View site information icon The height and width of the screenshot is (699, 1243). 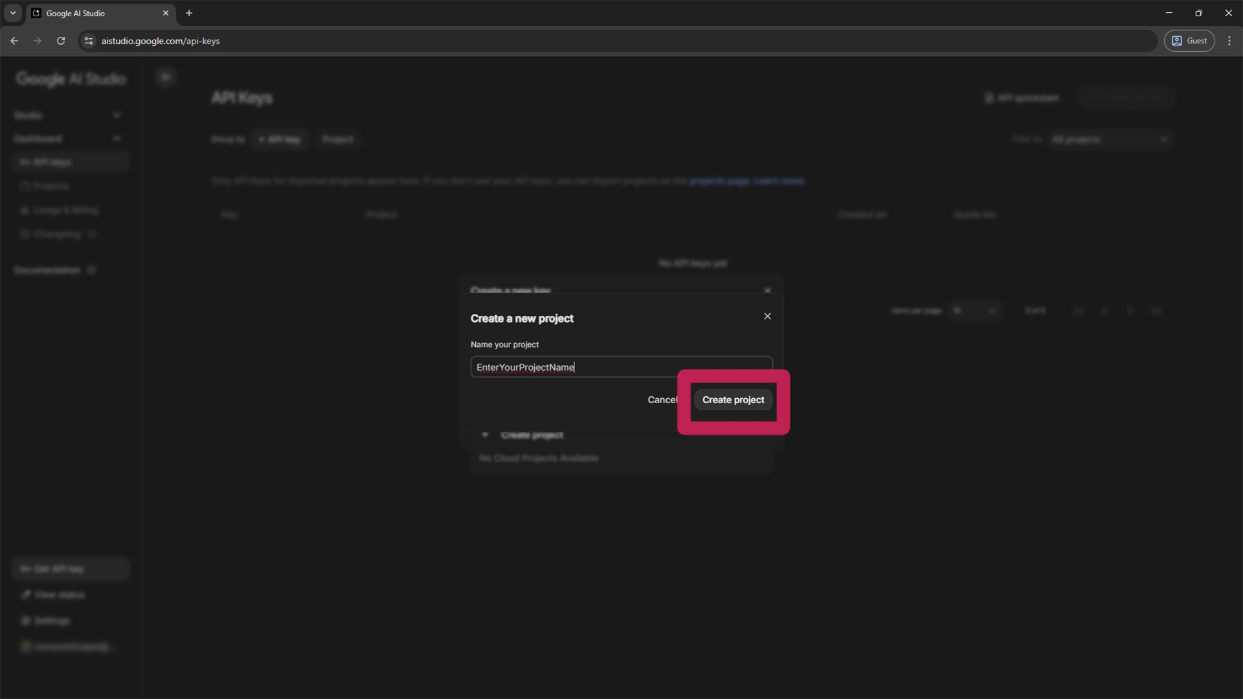(89, 41)
